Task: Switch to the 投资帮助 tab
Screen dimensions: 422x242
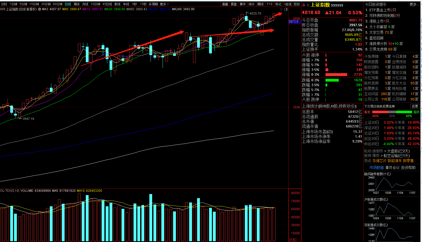Action: pos(408,168)
